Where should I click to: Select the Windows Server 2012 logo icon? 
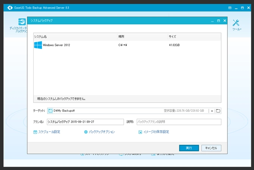pos(38,45)
